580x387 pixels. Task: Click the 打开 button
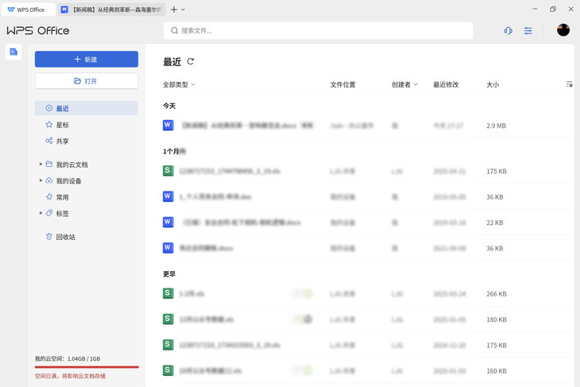coord(87,81)
